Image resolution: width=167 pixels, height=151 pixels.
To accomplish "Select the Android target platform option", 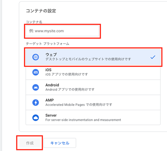I will 93,87.
